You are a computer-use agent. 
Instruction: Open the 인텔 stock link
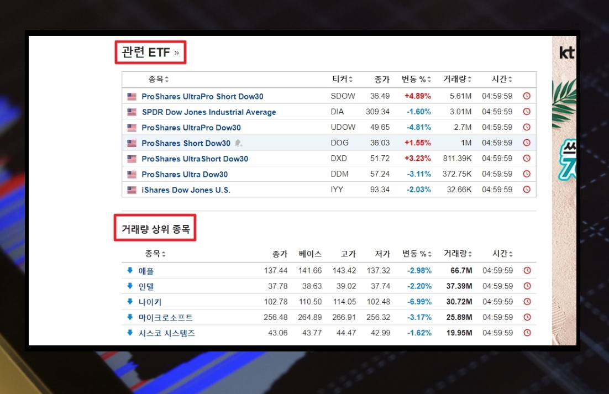146,286
